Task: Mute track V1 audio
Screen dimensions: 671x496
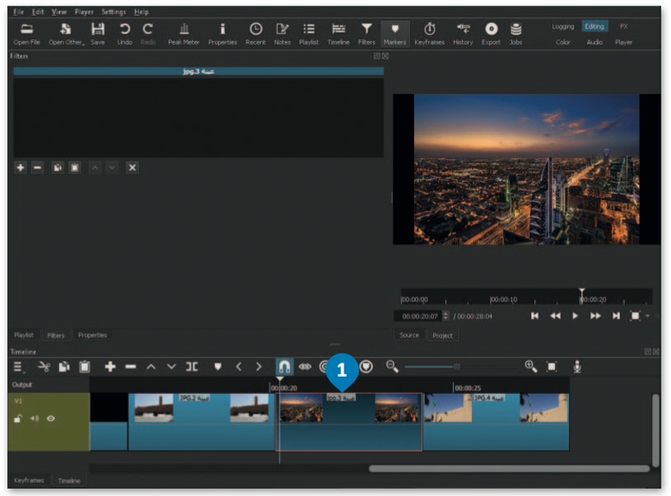Action: 34,418
